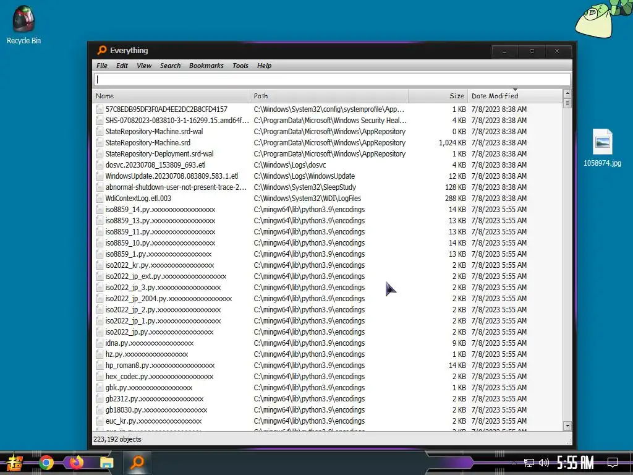Click file icon of 57C8EDB95DF3F0AD4EE2DC2B8CFD4157
Image resolution: width=633 pixels, height=475 pixels.
coord(100,109)
